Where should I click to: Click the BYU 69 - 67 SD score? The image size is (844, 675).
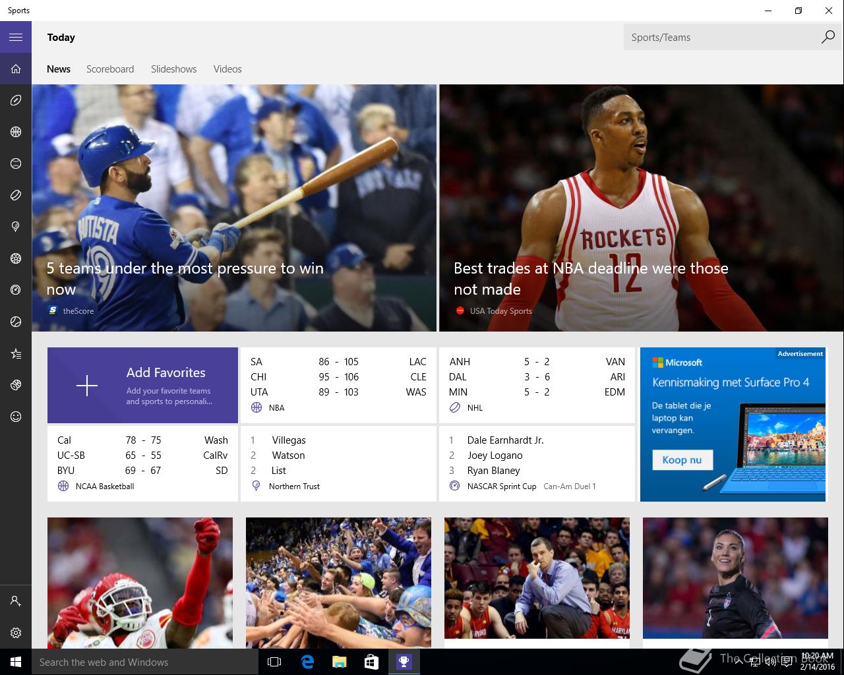click(x=142, y=470)
